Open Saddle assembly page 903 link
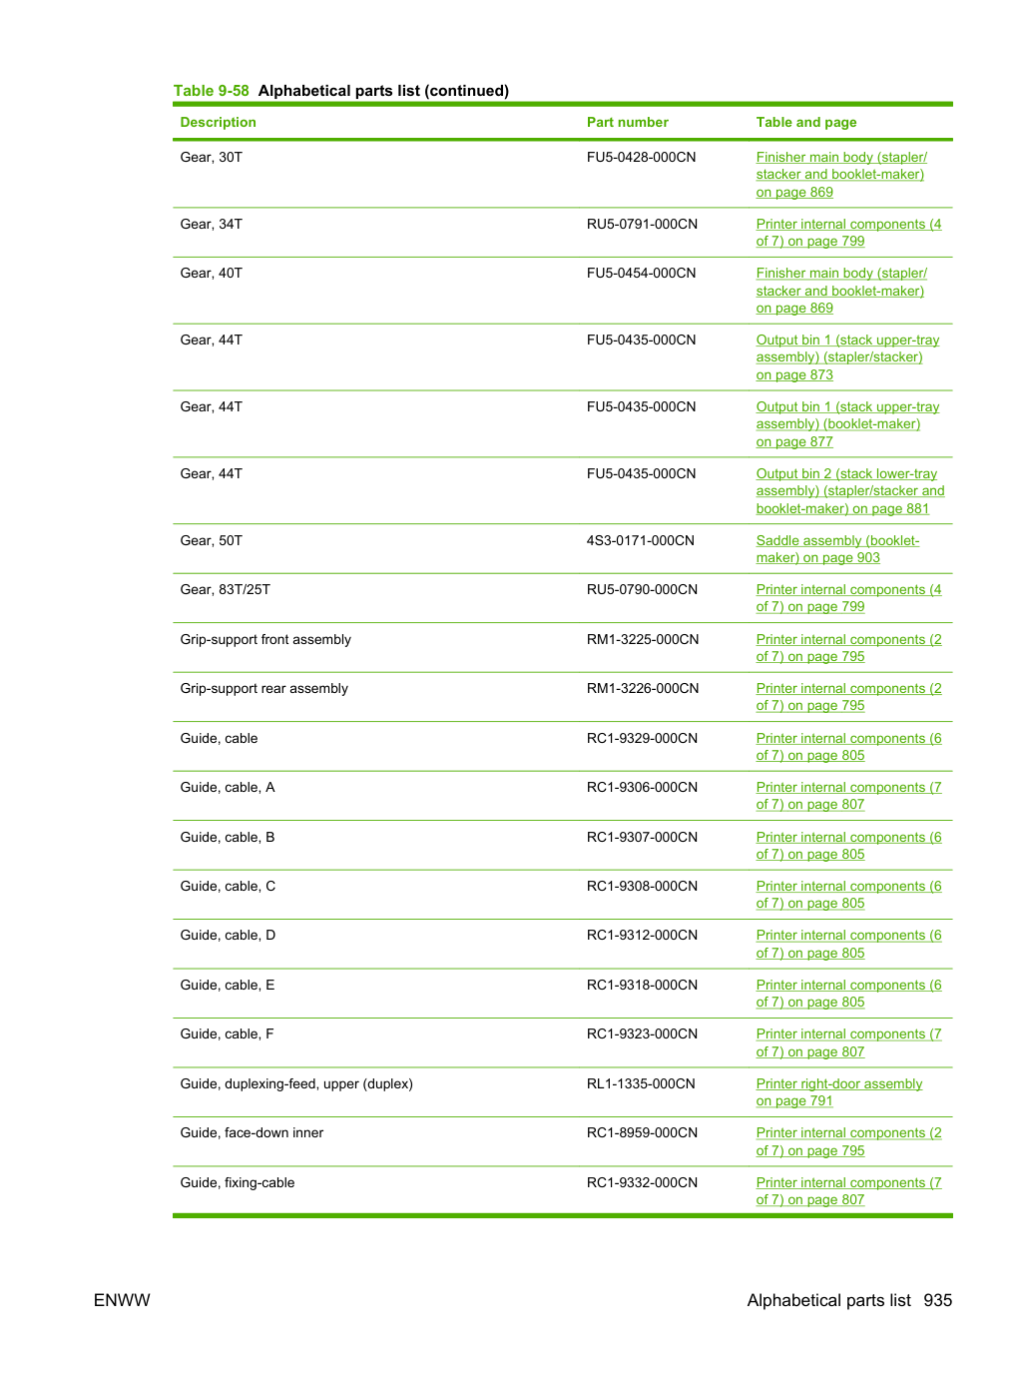The width and height of the screenshot is (1031, 1373). 837,549
